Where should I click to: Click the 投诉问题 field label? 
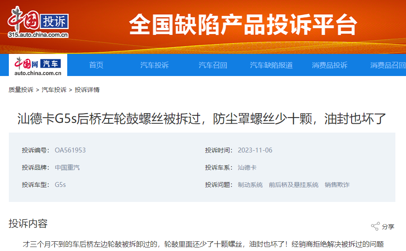coord(219,185)
